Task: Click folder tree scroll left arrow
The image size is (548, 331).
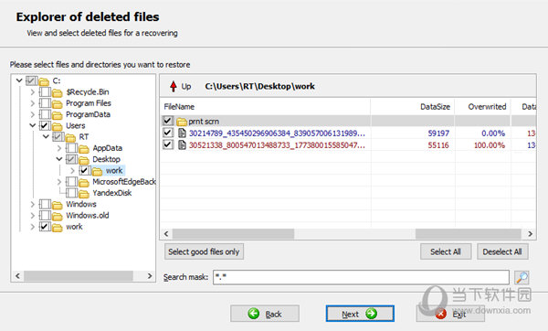Action: pos(17,276)
